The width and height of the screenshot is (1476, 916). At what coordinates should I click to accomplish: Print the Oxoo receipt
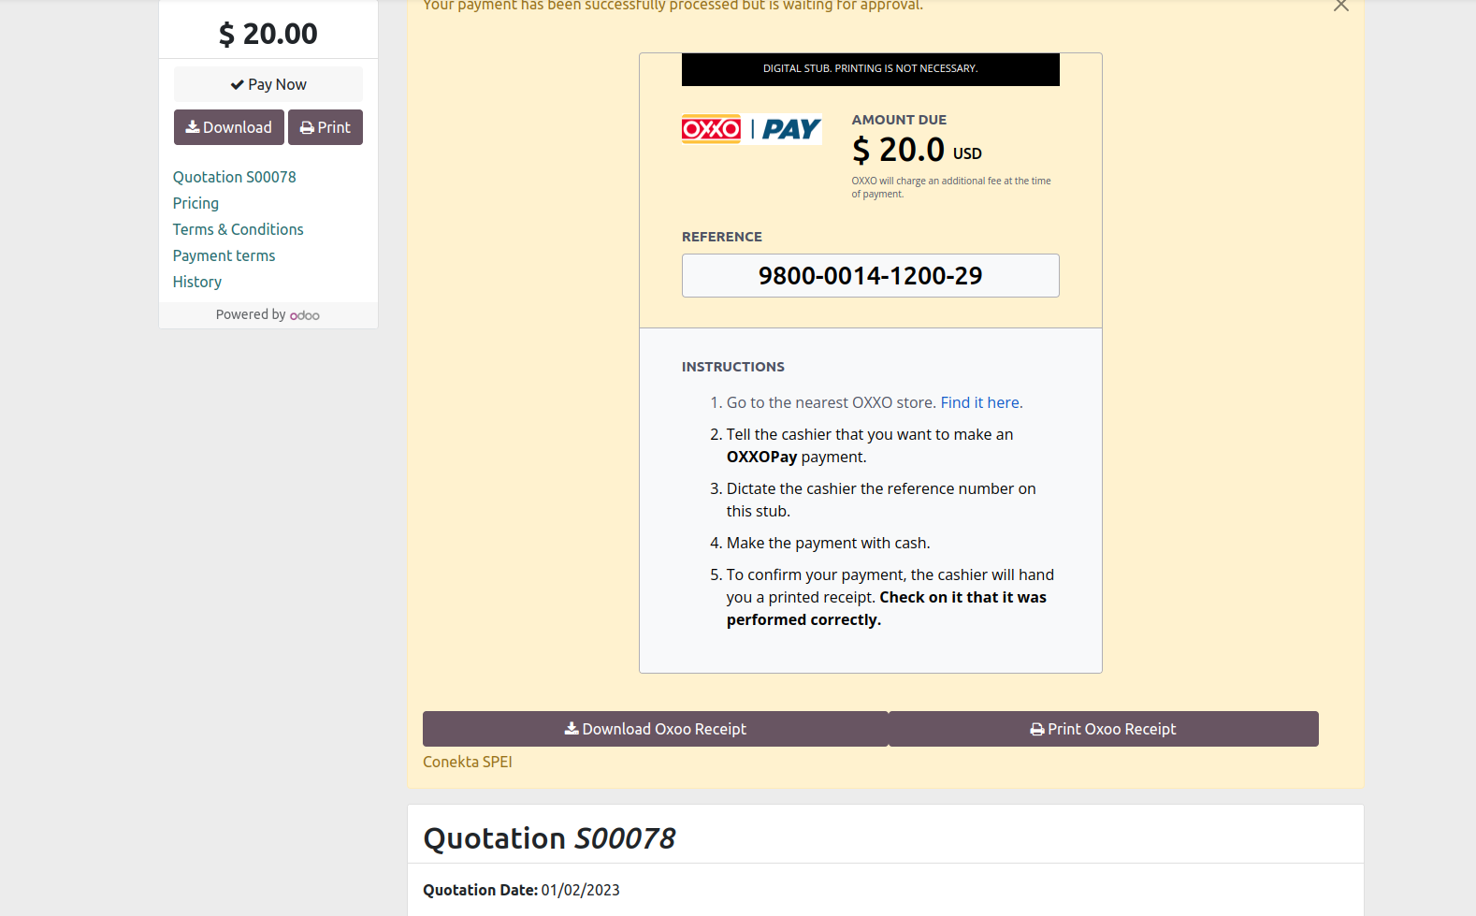[x=1104, y=729]
